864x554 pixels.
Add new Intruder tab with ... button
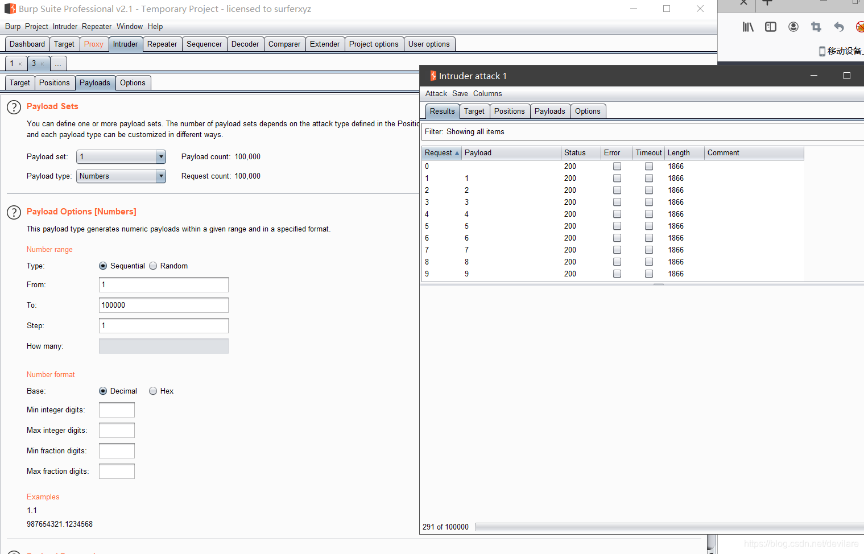click(59, 64)
